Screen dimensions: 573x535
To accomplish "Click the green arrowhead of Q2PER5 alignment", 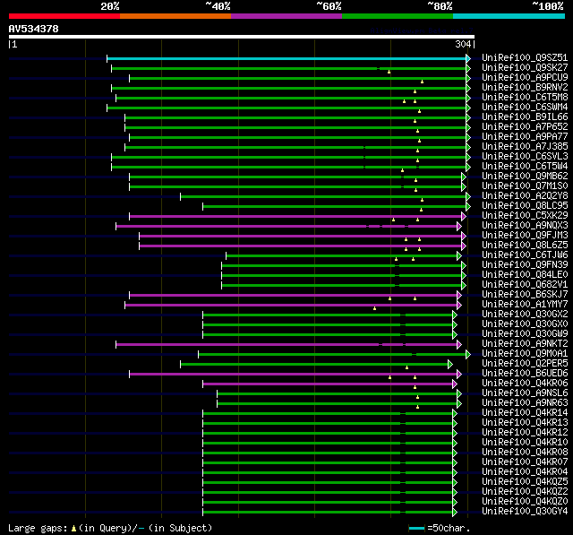I will (x=450, y=364).
